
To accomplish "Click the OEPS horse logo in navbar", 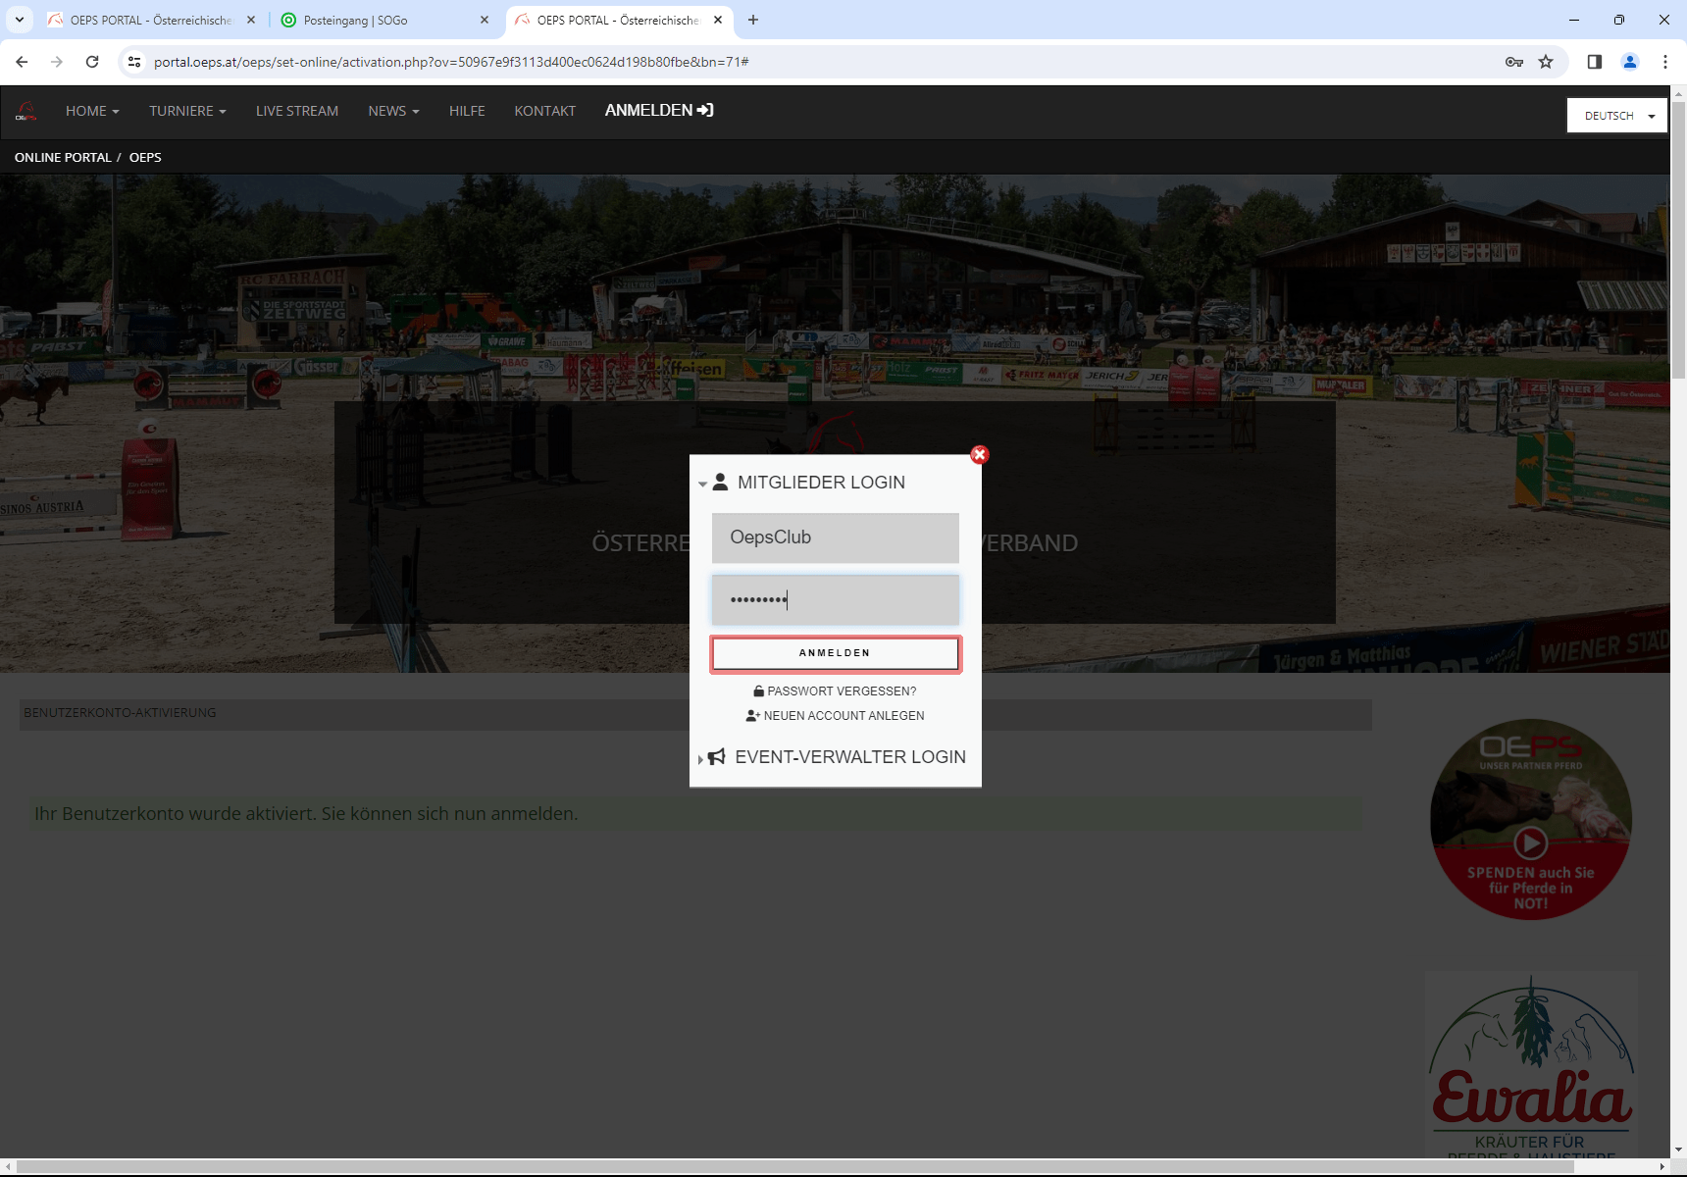I will click(26, 112).
